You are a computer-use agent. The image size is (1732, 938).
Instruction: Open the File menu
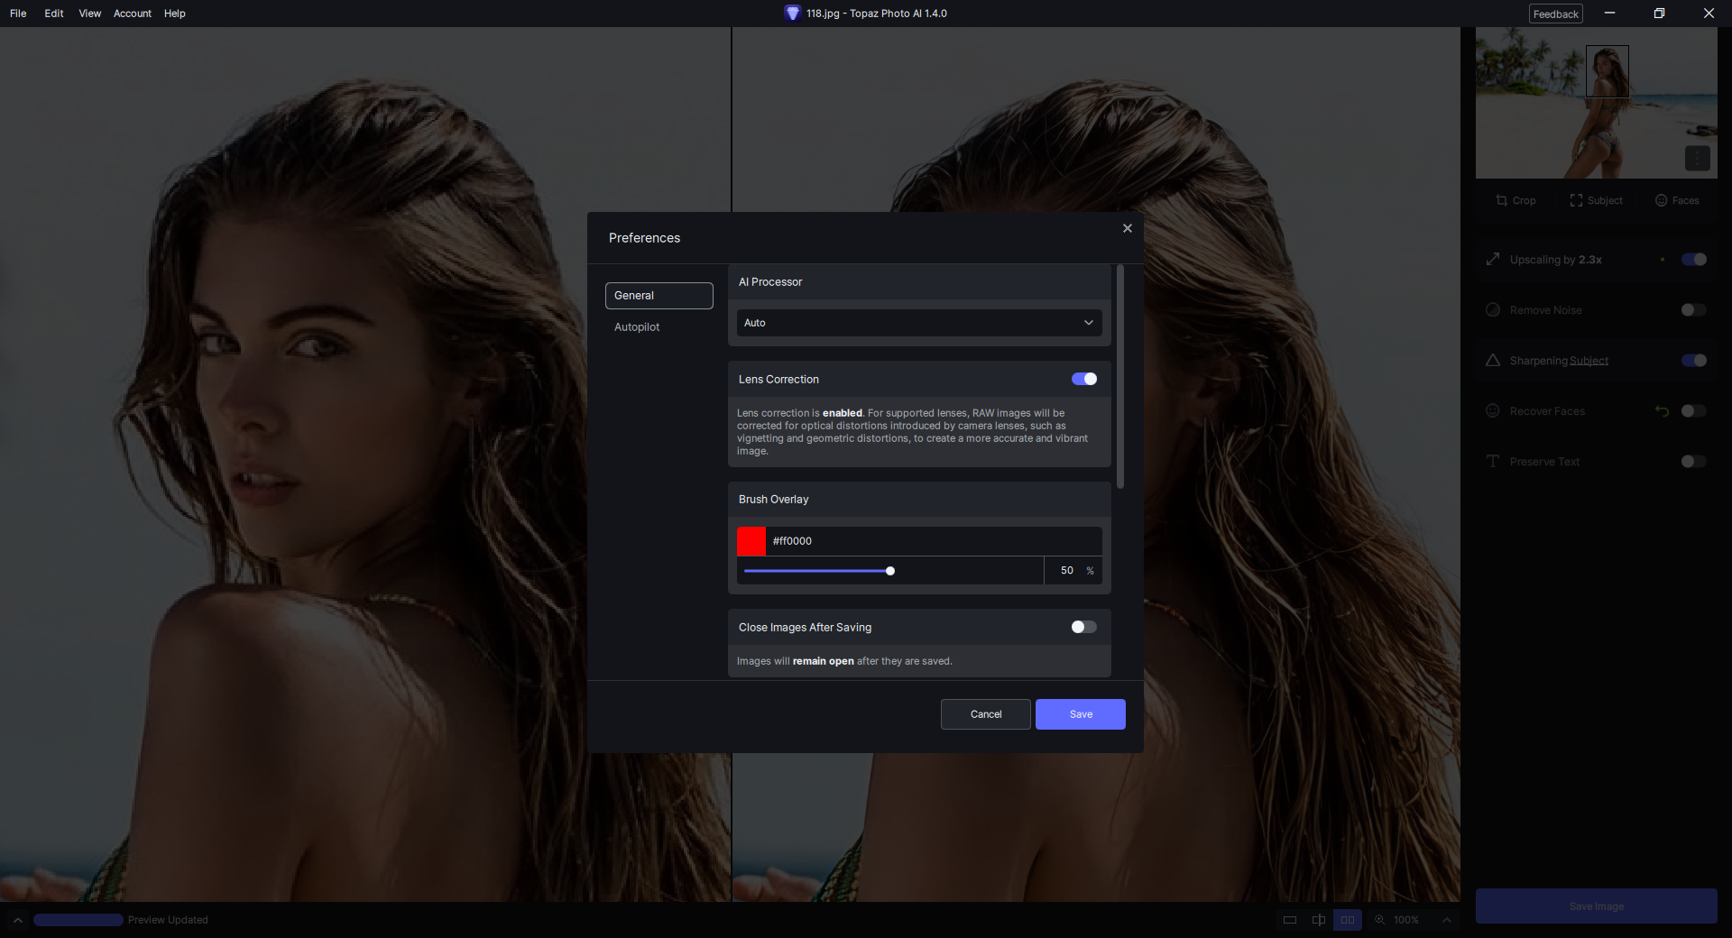[x=18, y=14]
